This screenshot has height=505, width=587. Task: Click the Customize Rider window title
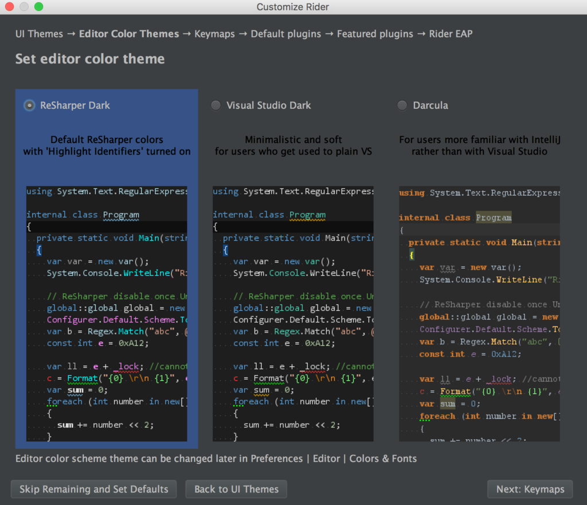tap(293, 7)
